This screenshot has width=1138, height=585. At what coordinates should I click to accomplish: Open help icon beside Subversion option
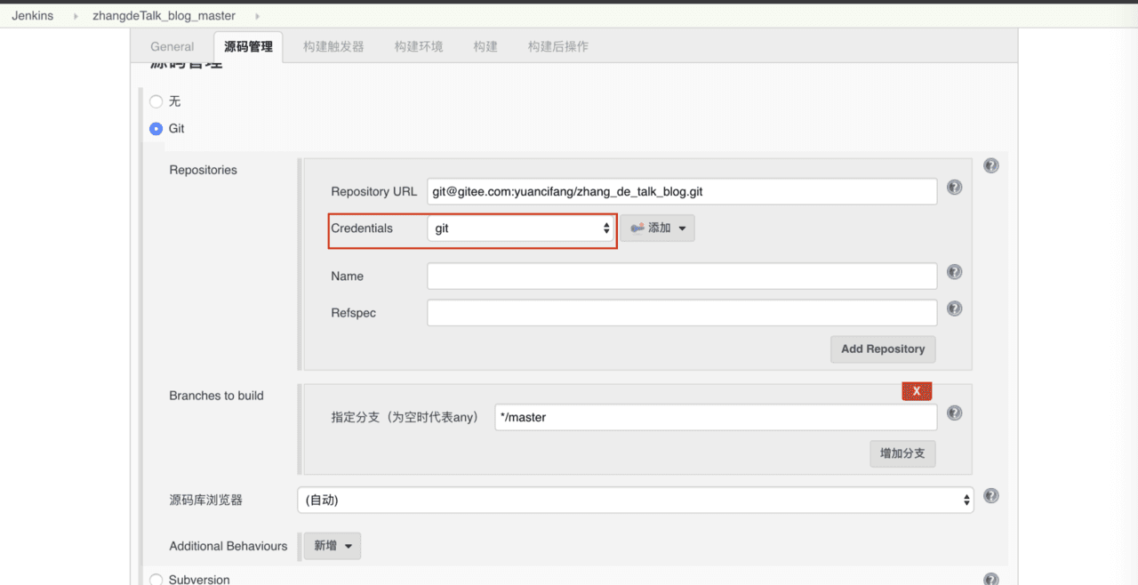(991, 579)
